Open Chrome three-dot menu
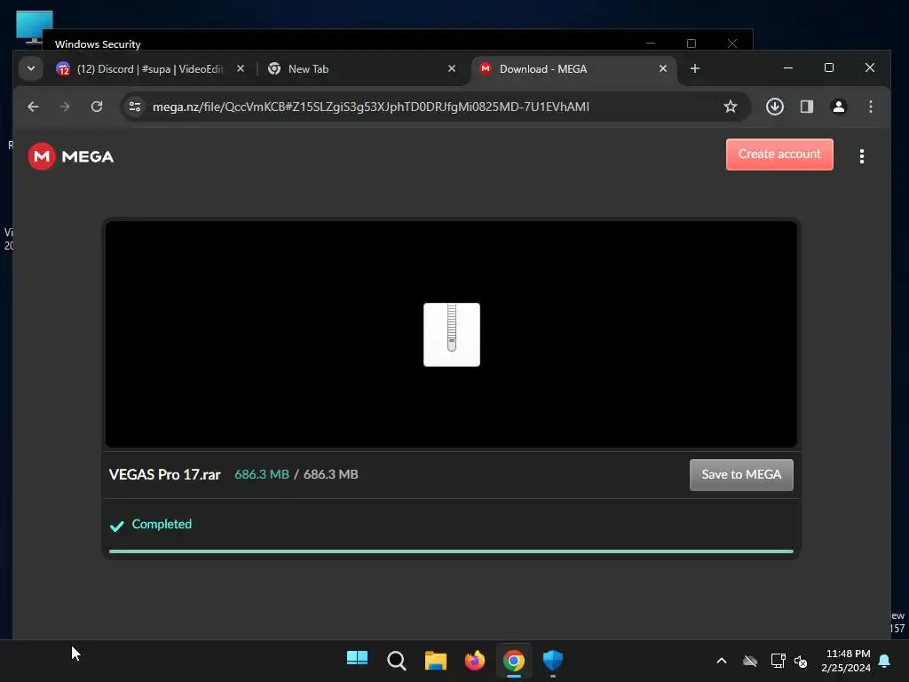Image resolution: width=909 pixels, height=682 pixels. (870, 107)
